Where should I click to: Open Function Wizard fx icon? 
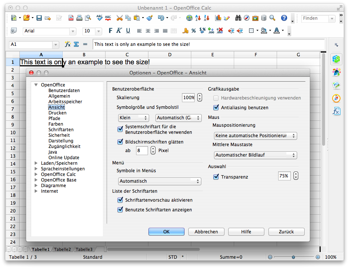coord(67,44)
